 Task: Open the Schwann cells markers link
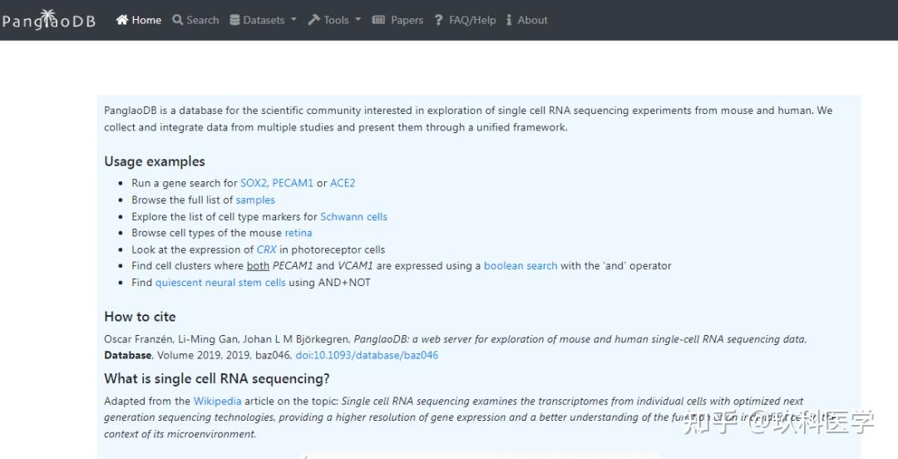click(x=353, y=216)
